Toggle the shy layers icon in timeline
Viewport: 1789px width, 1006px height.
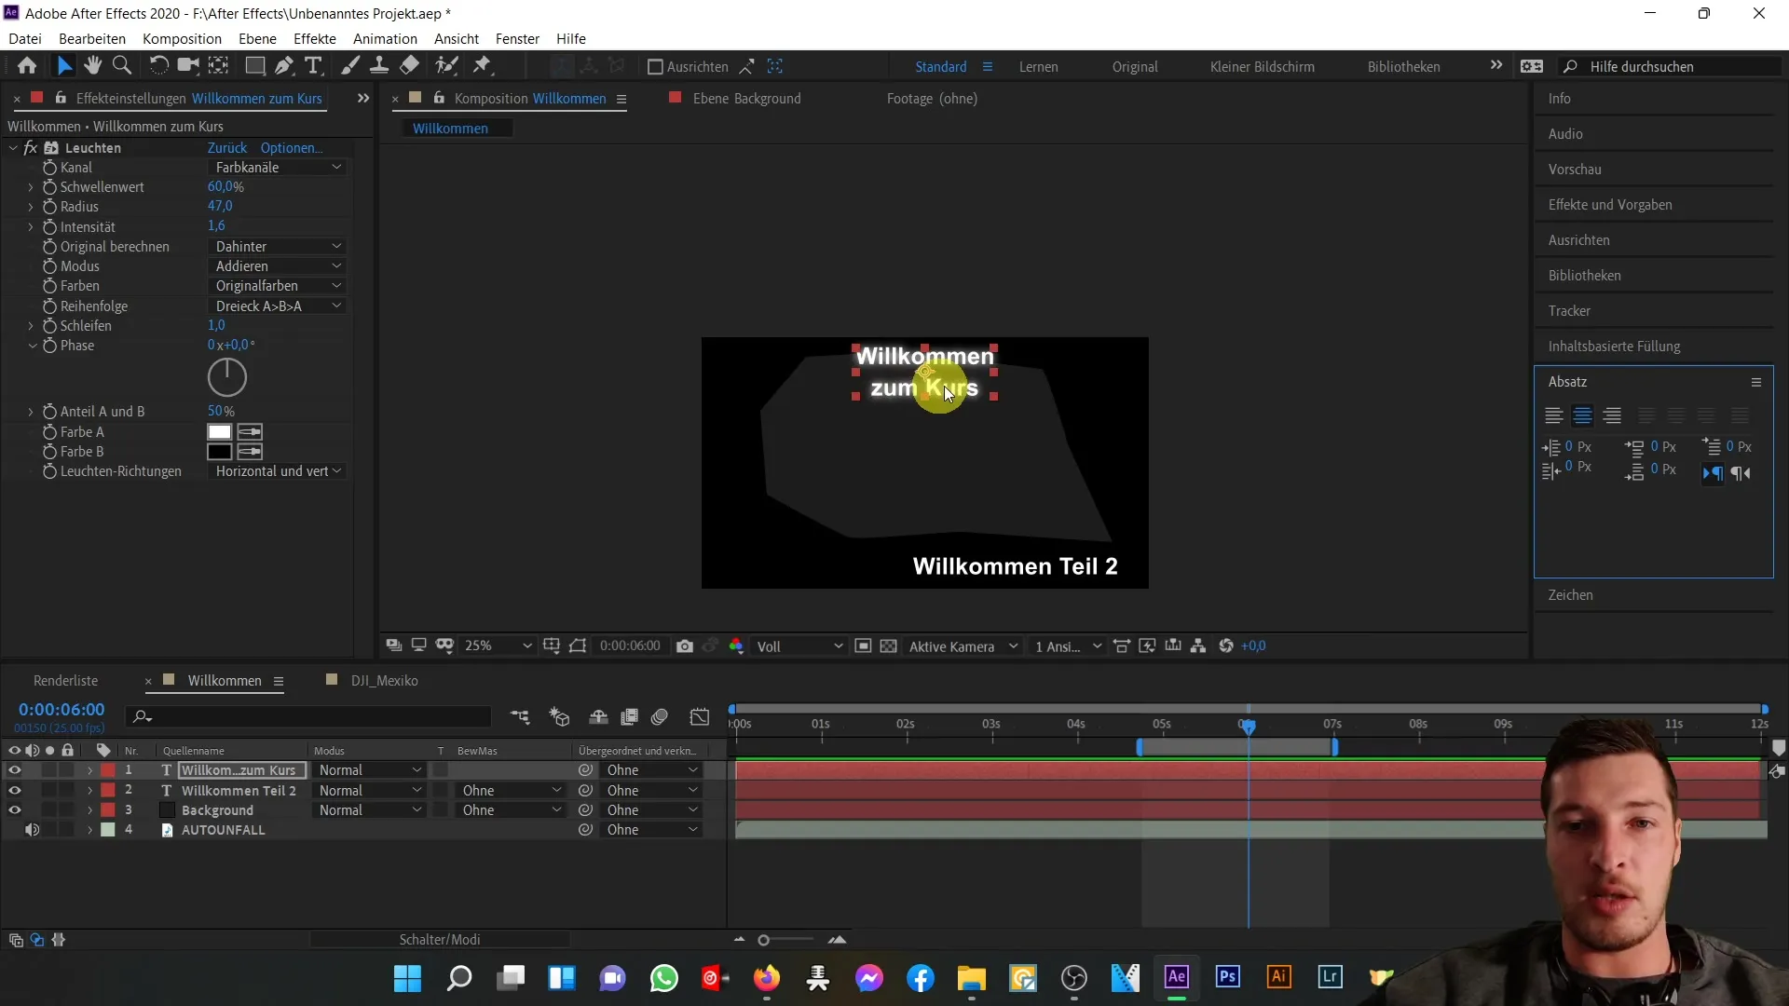599,716
